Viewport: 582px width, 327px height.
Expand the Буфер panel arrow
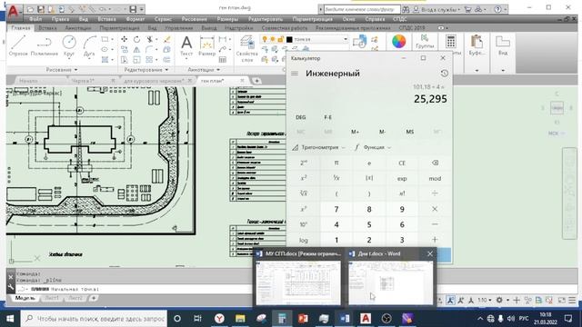(477, 70)
